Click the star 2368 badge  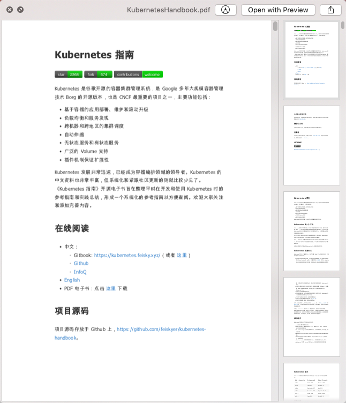click(69, 74)
